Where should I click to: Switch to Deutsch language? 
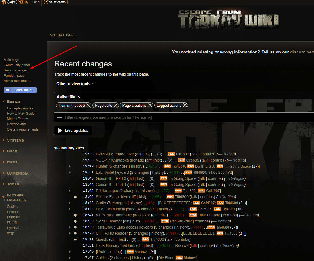[13, 212]
